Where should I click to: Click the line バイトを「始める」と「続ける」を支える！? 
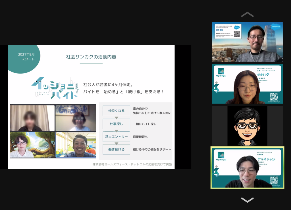(x=124, y=92)
